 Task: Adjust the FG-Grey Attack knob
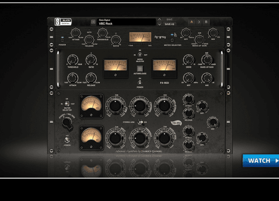point(75,33)
